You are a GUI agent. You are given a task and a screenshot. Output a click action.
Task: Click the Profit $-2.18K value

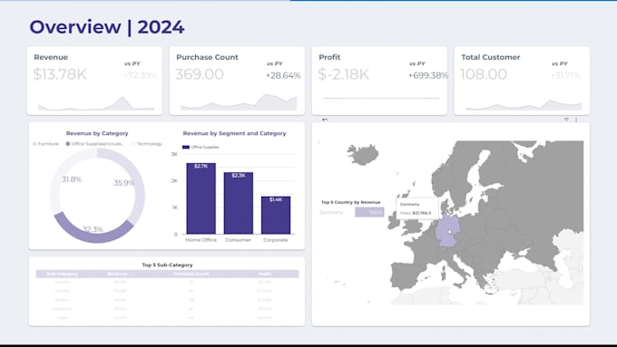tap(344, 74)
